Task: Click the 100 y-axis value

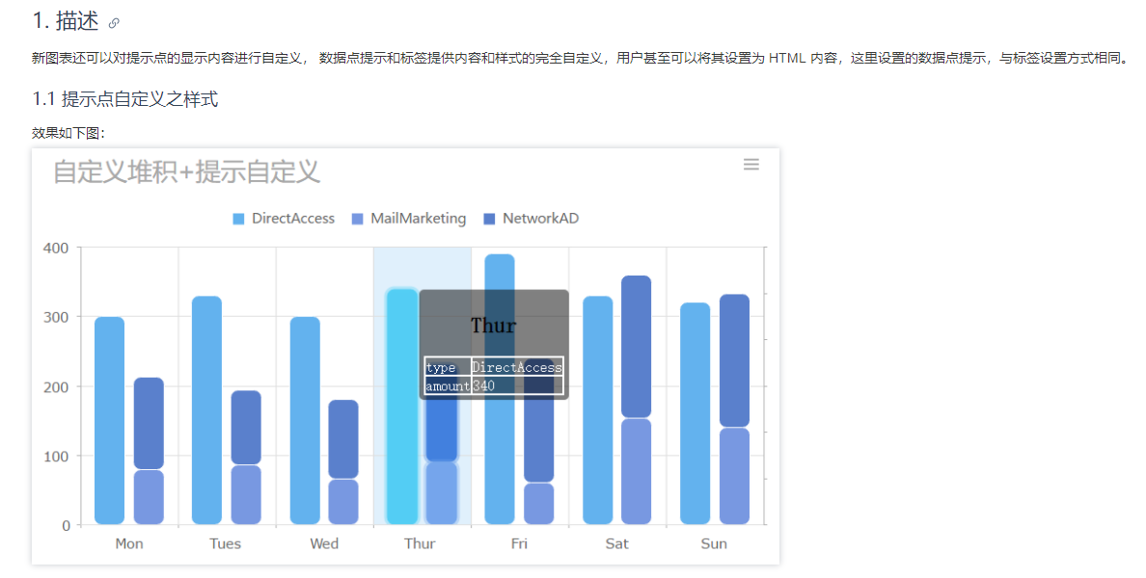Action: [x=56, y=456]
